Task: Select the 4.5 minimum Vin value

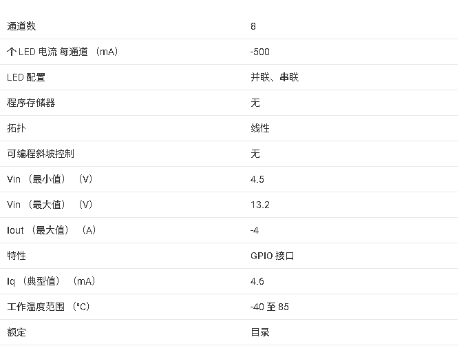Action: (257, 179)
